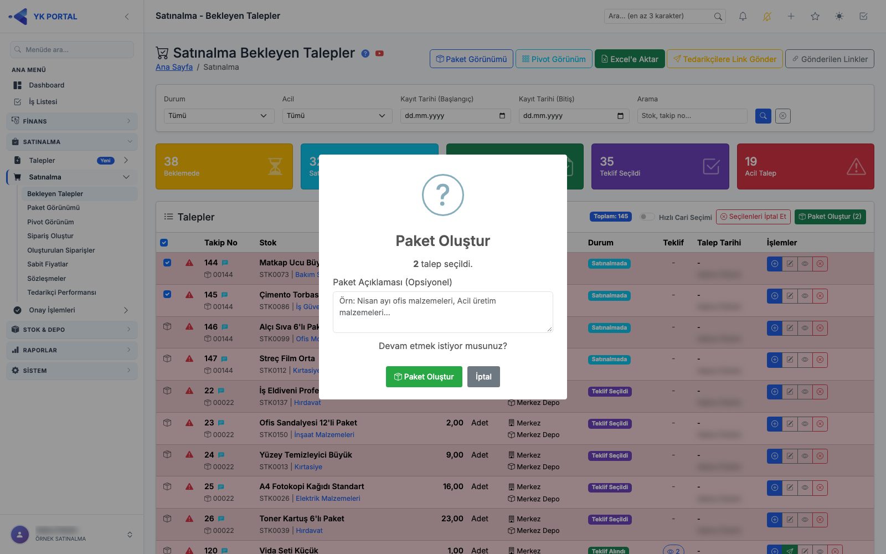Expand the FİNANS menu section
The height and width of the screenshot is (554, 886).
point(72,121)
